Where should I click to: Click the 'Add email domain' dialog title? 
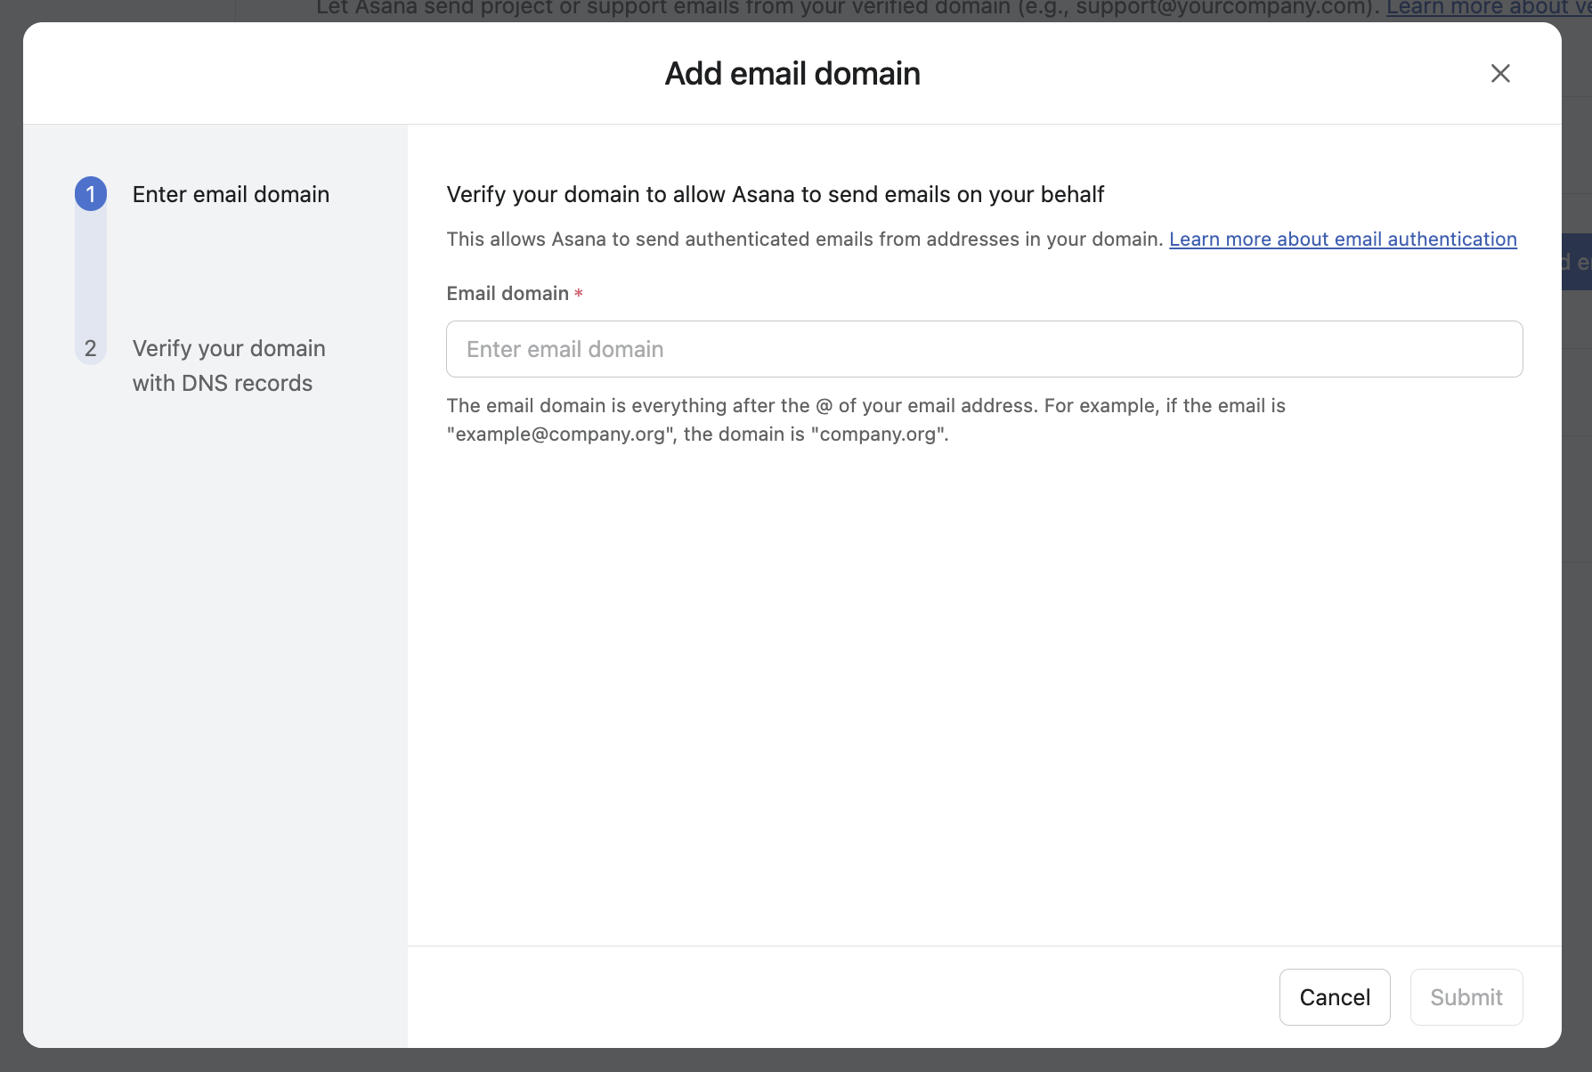(792, 74)
